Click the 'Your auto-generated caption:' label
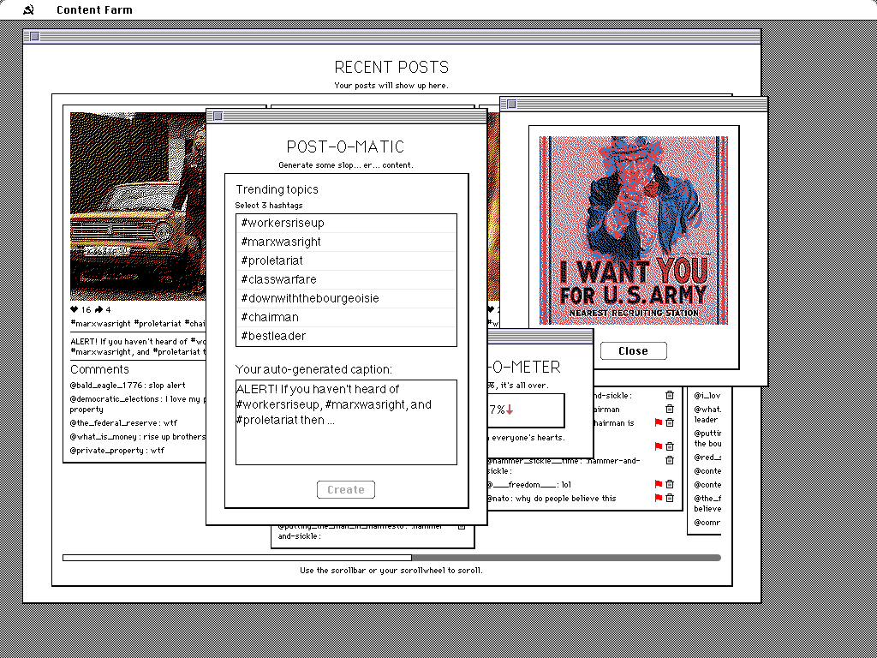This screenshot has width=877, height=658. click(313, 369)
